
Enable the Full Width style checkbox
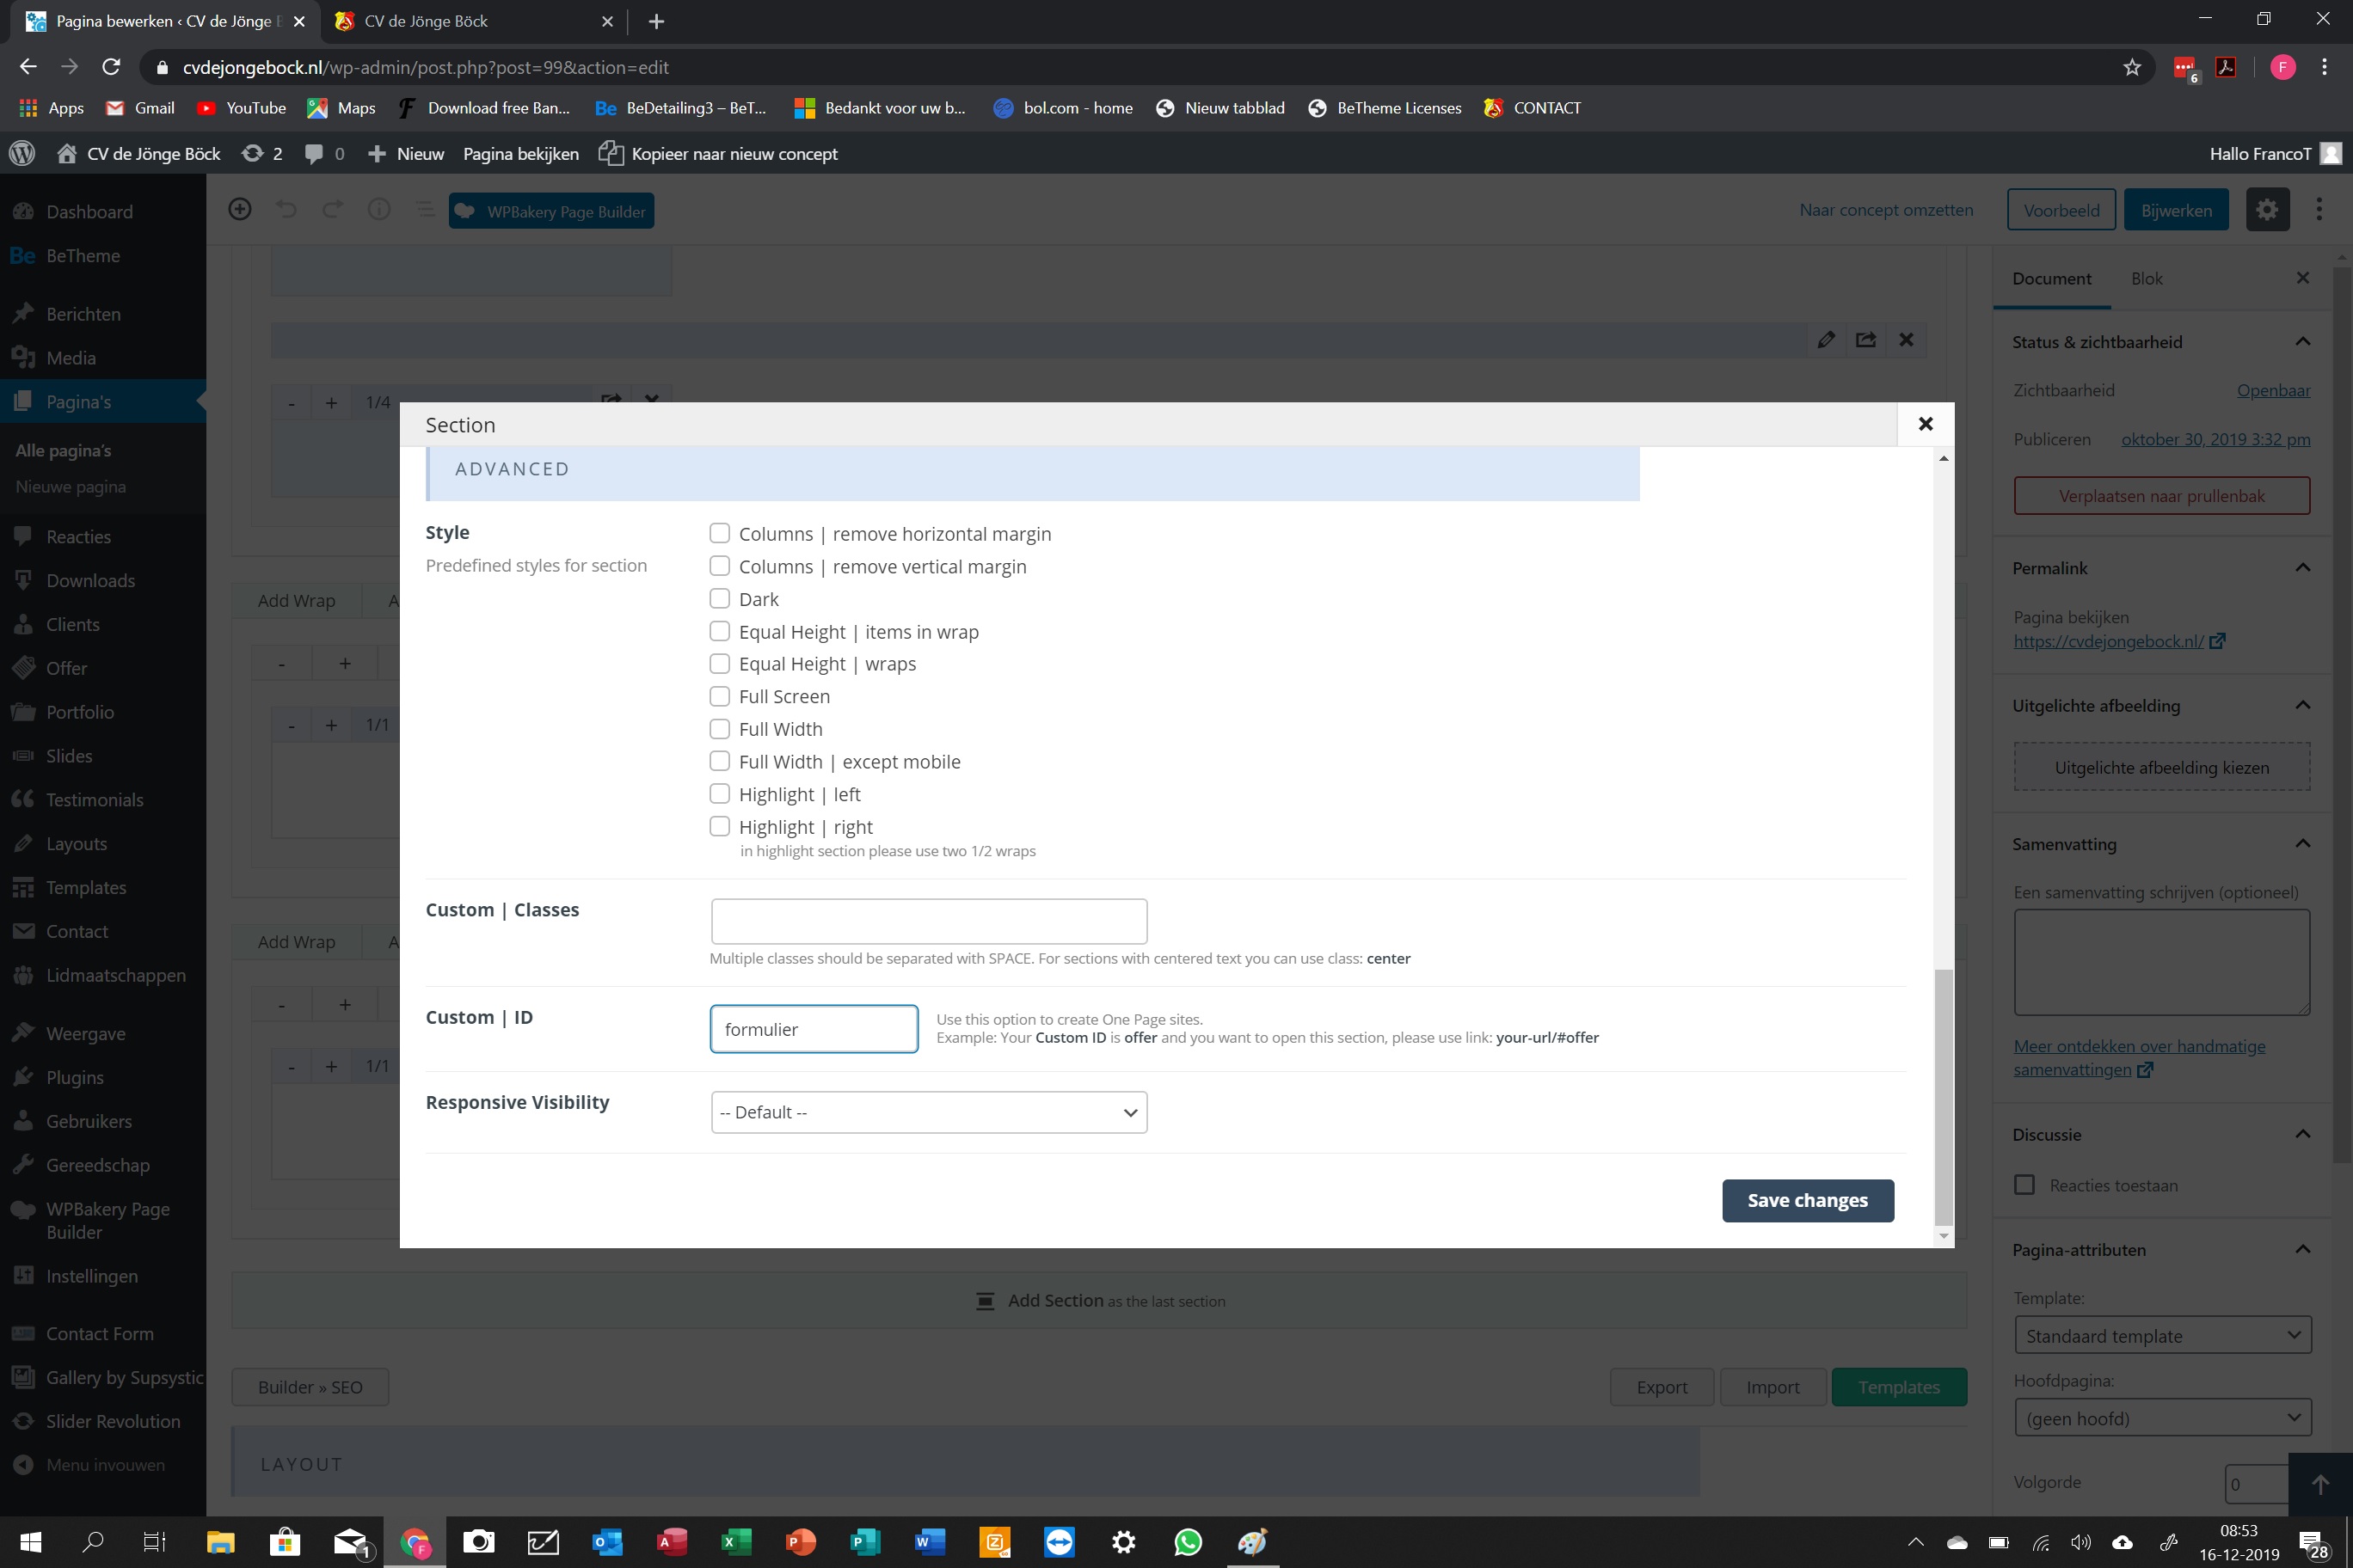tap(719, 729)
